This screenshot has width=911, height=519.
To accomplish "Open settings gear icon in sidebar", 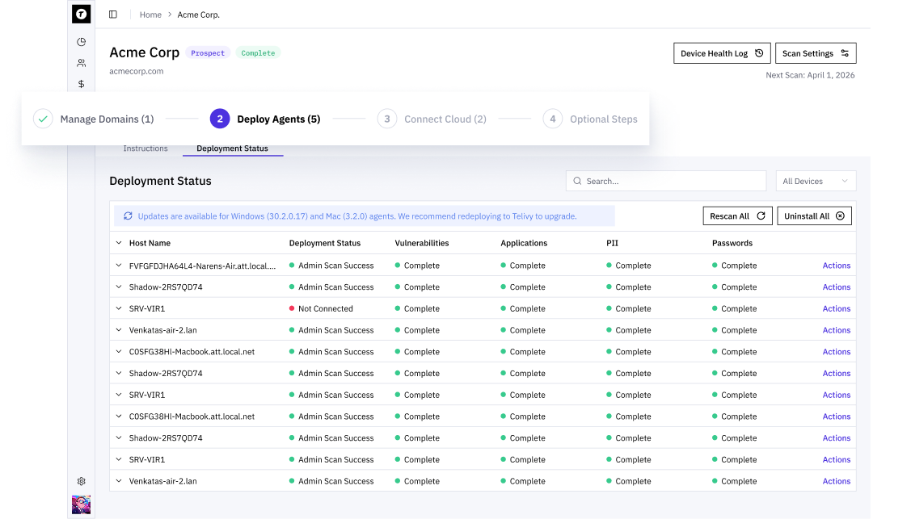I will click(x=81, y=481).
